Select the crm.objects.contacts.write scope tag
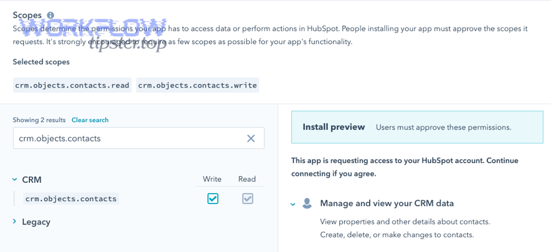551x252 pixels. (198, 85)
